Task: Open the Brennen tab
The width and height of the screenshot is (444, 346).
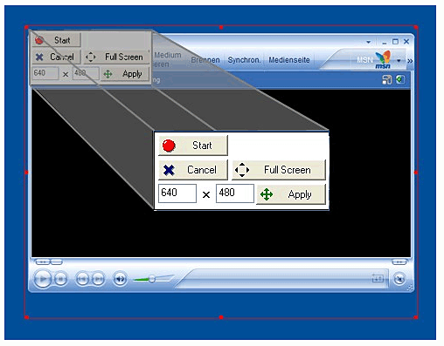Action: (x=205, y=60)
